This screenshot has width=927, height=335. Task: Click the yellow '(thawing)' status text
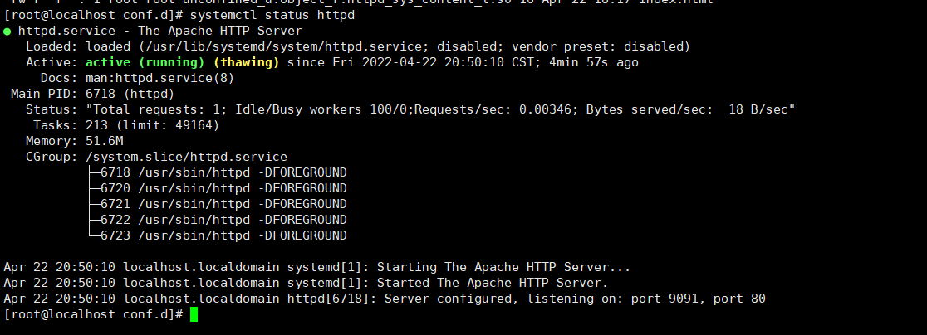click(x=246, y=62)
